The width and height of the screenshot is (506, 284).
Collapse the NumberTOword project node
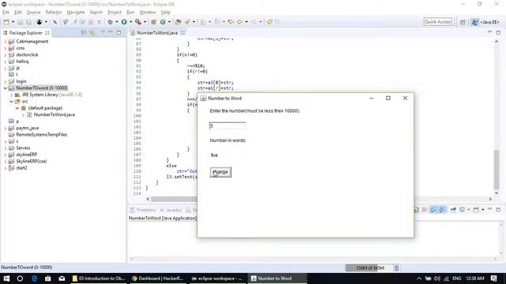pyautogui.click(x=6, y=88)
